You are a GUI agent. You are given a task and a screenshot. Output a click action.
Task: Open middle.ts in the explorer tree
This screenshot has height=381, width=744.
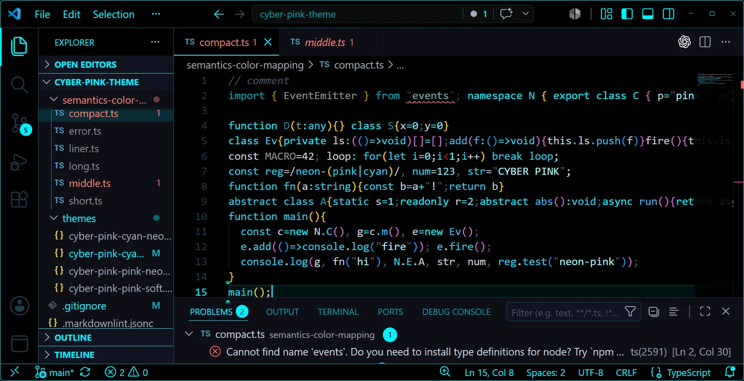(x=106, y=183)
